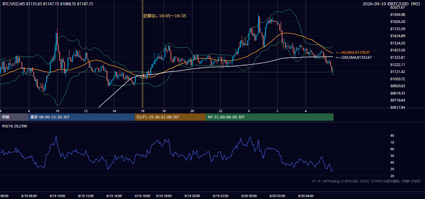The width and height of the screenshot is (425, 199).
Task: Click the 早朝 session bar
Action: [x=14, y=117]
